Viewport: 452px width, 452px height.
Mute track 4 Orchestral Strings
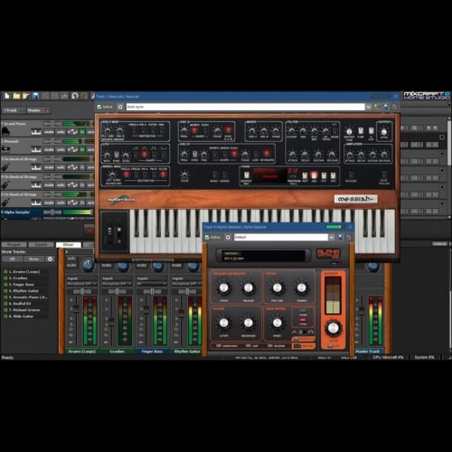click(49, 184)
